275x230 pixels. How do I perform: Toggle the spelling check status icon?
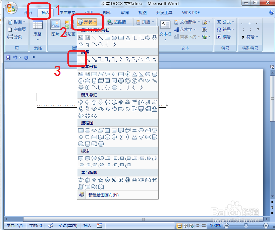pos(50,225)
